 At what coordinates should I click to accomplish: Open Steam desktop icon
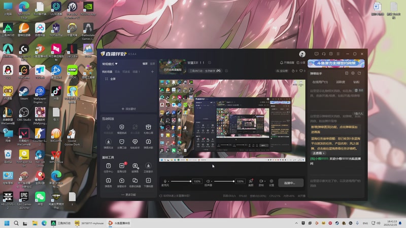coord(24,93)
